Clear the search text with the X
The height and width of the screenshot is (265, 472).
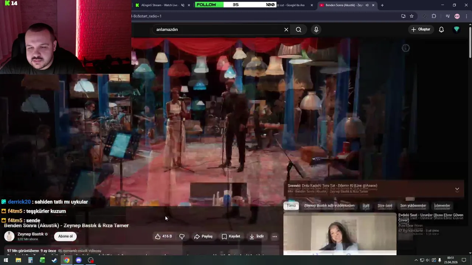[286, 29]
